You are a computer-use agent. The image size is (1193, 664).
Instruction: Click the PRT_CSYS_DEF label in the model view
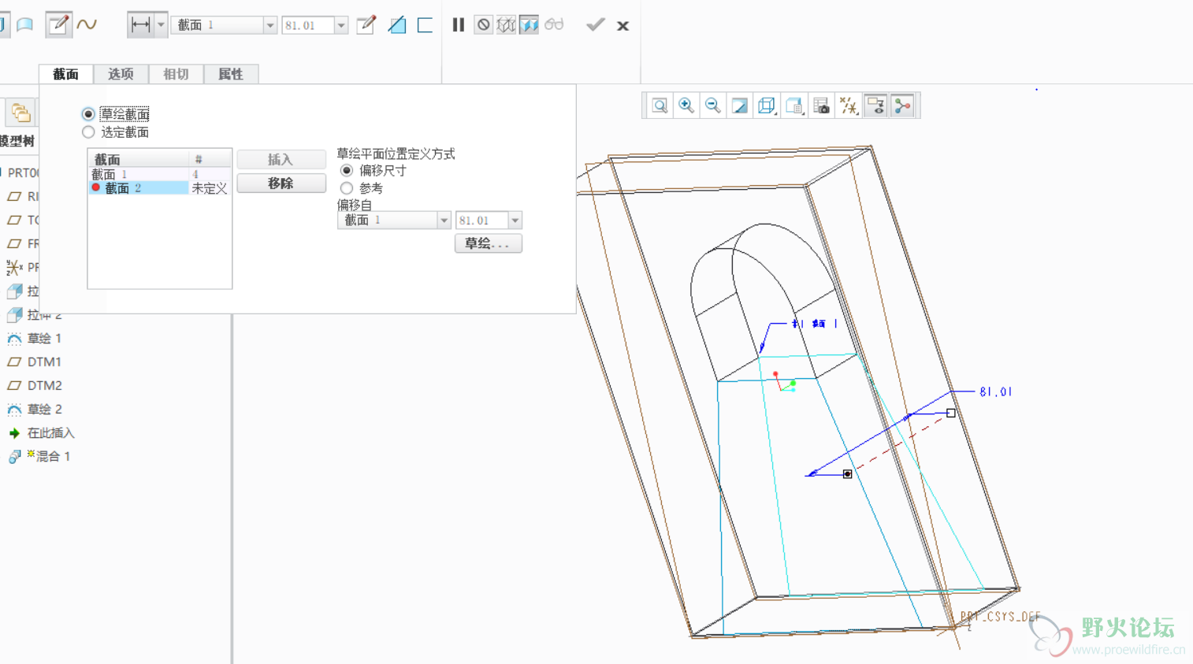click(x=1000, y=616)
